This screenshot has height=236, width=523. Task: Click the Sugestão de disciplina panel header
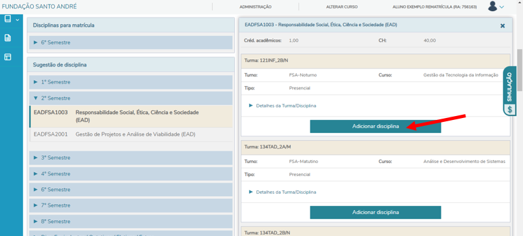(x=130, y=65)
